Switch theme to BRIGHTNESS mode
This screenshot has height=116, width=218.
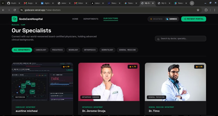click(156, 19)
